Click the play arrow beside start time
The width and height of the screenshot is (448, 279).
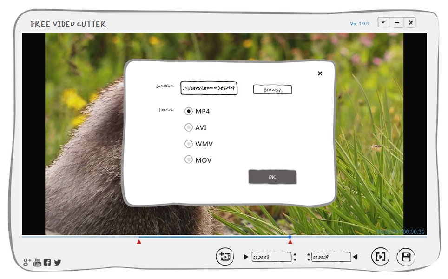click(x=246, y=257)
